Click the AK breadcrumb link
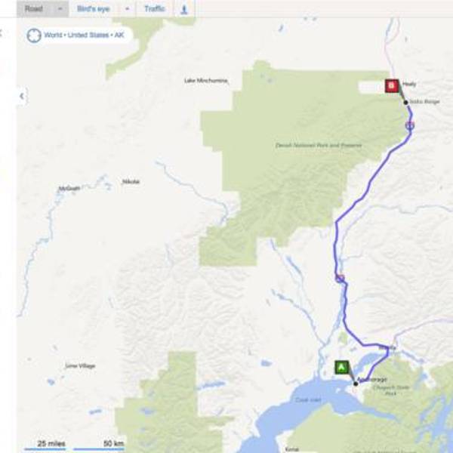The width and height of the screenshot is (453, 453). pyautogui.click(x=119, y=35)
